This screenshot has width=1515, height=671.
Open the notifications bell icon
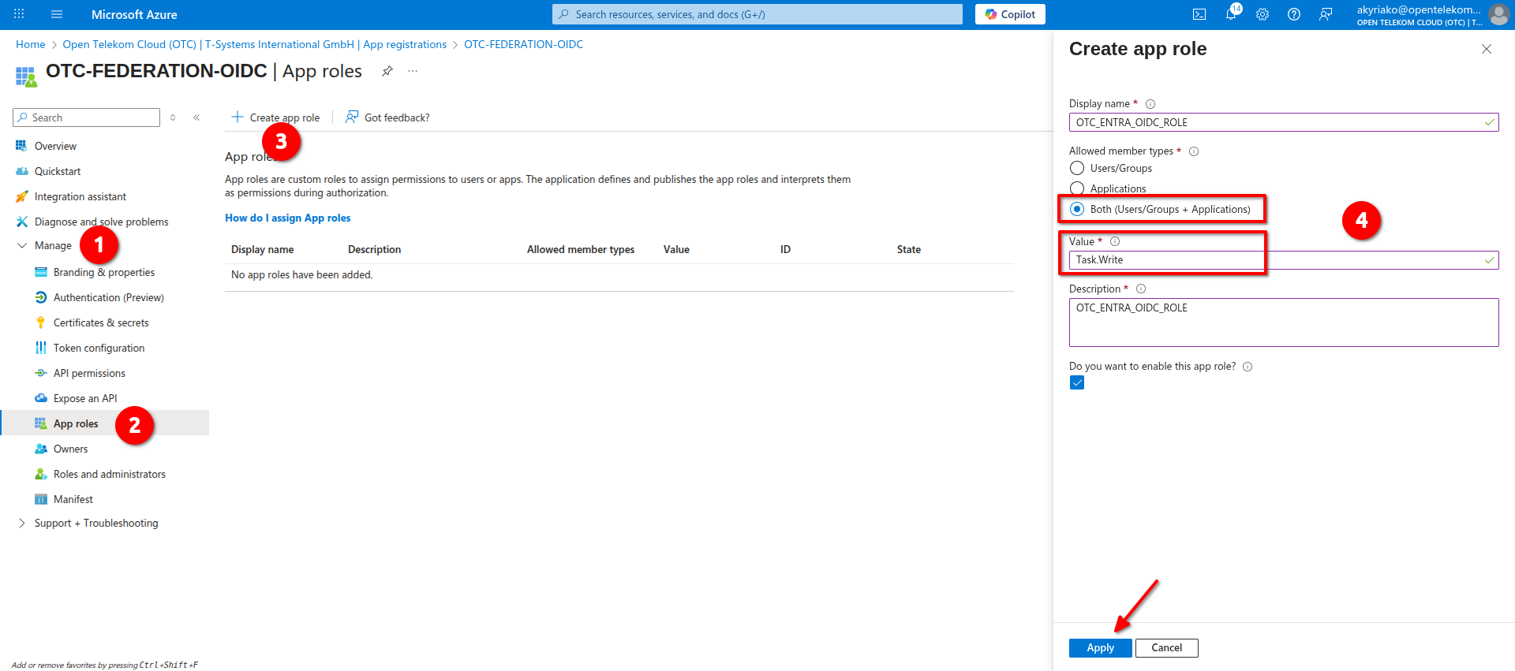(x=1231, y=14)
